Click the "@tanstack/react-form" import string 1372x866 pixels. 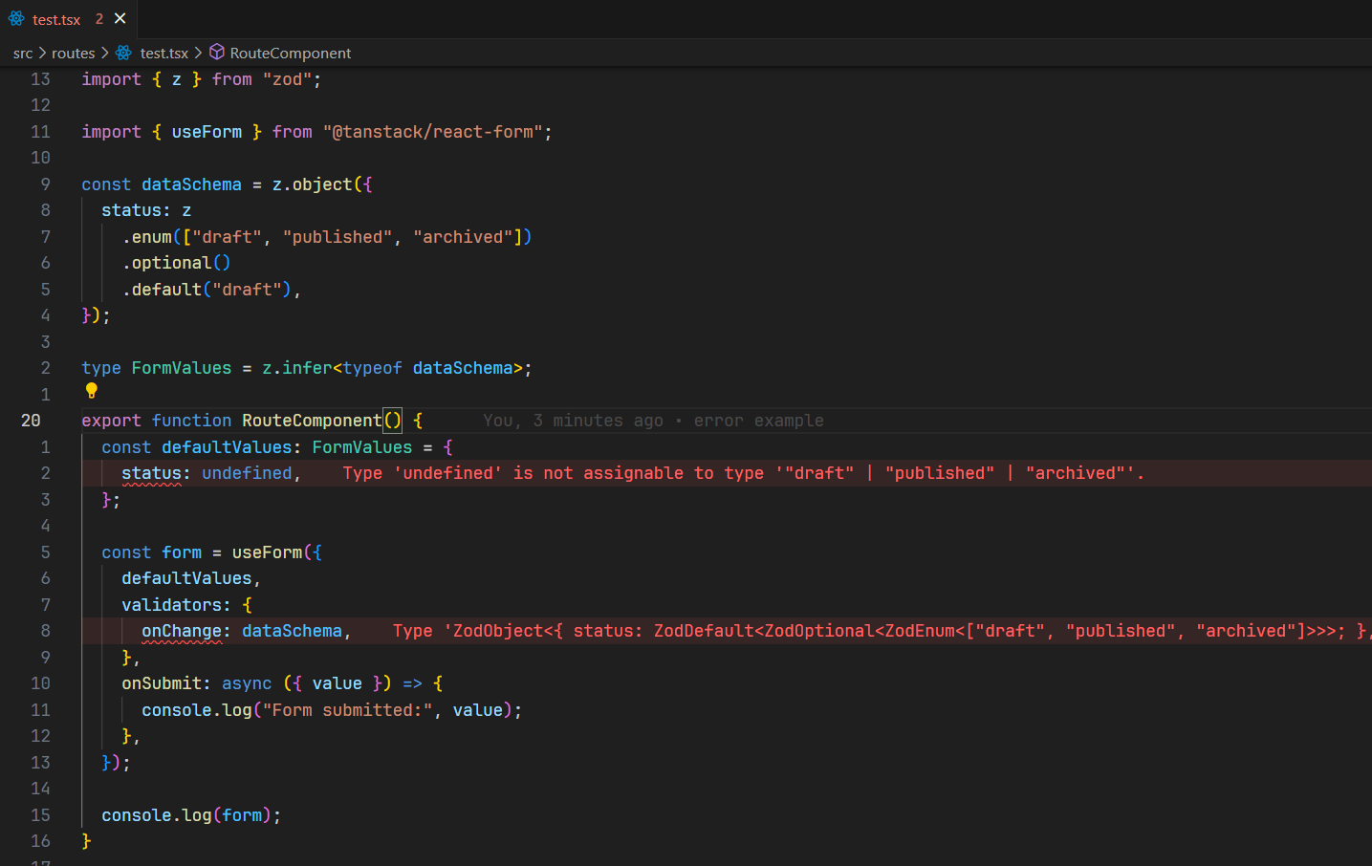(x=433, y=132)
